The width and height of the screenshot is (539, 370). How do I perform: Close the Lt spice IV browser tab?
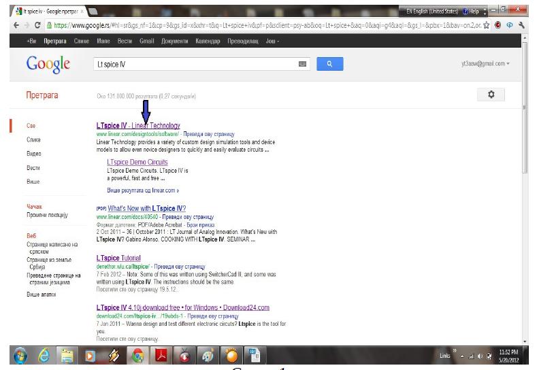(82, 12)
